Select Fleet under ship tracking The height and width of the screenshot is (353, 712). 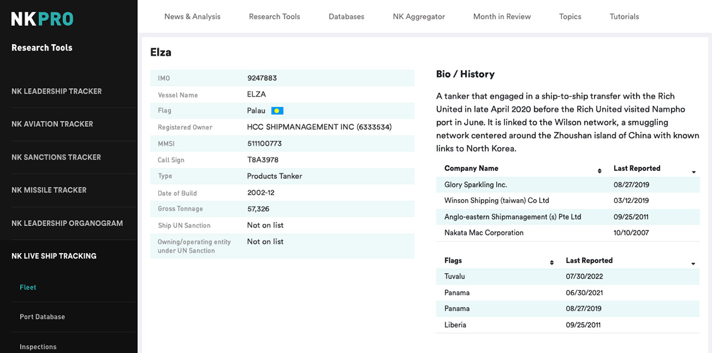pyautogui.click(x=28, y=287)
